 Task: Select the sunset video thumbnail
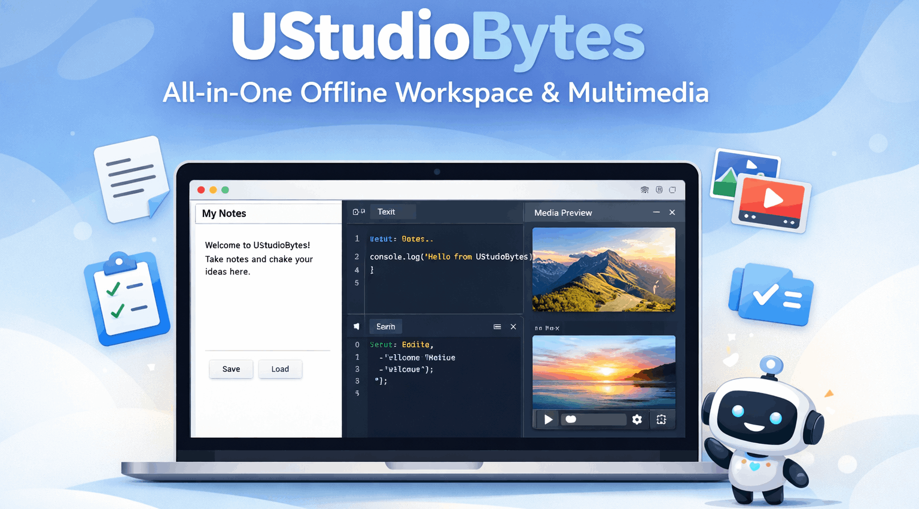coord(603,372)
